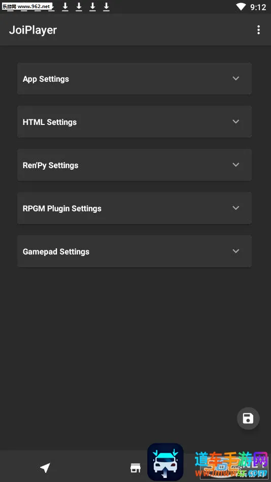Tap the Wi-Fi status icon

[241, 7]
